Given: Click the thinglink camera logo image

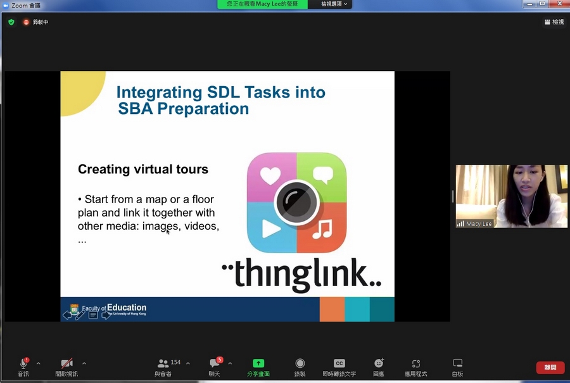Looking at the screenshot, I should [296, 203].
